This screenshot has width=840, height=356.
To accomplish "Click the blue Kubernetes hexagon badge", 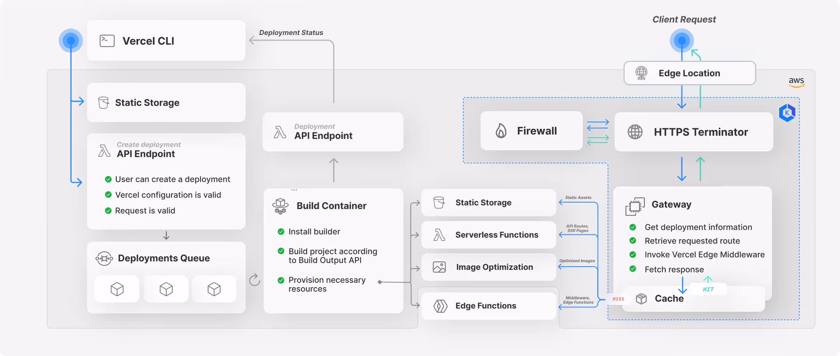I will (x=787, y=113).
